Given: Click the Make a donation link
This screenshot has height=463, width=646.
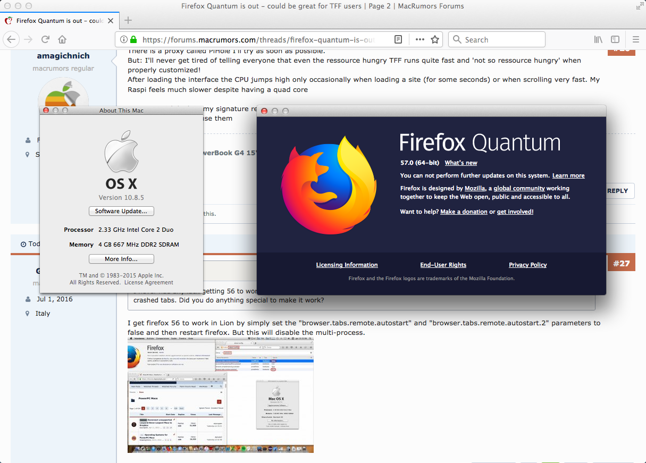Looking at the screenshot, I should [x=464, y=212].
